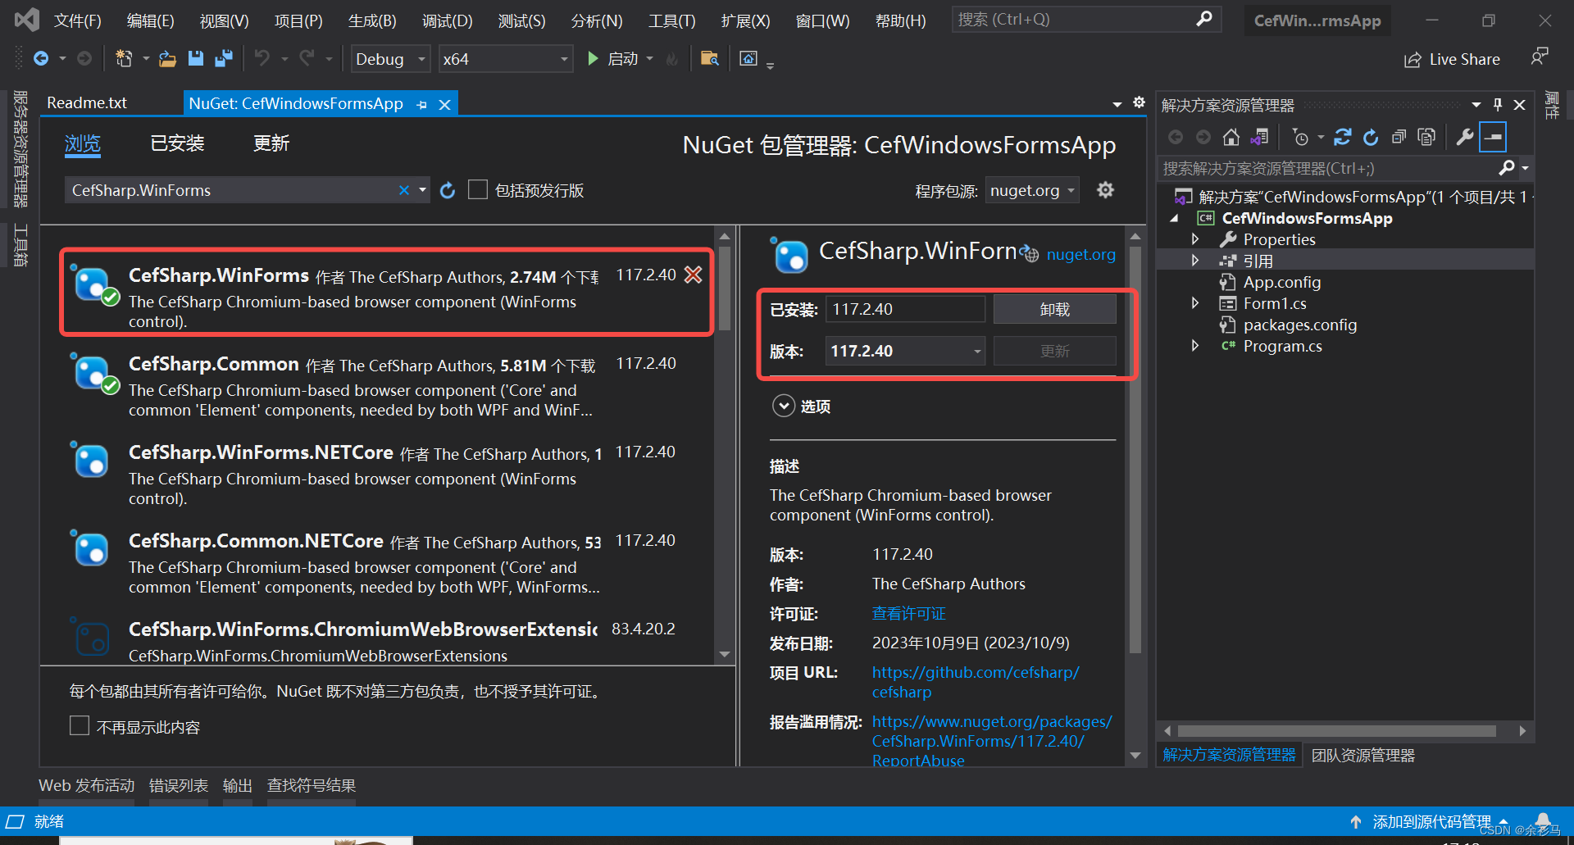The image size is (1574, 845).
Task: Click the Undo toolbar icon
Action: [x=262, y=58]
